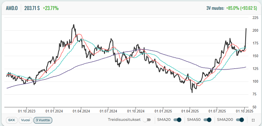Click the 203.71 $ price value
Viewport: 262px width, 126px height.
(x=32, y=8)
